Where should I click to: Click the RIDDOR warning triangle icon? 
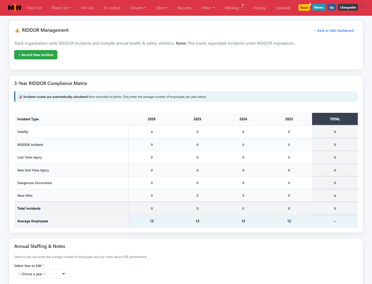click(x=17, y=30)
